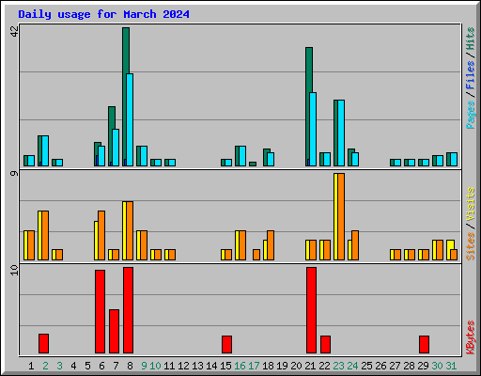Select the green day 31 axis label
Screen dimensions: 481x376
[x=451, y=366]
